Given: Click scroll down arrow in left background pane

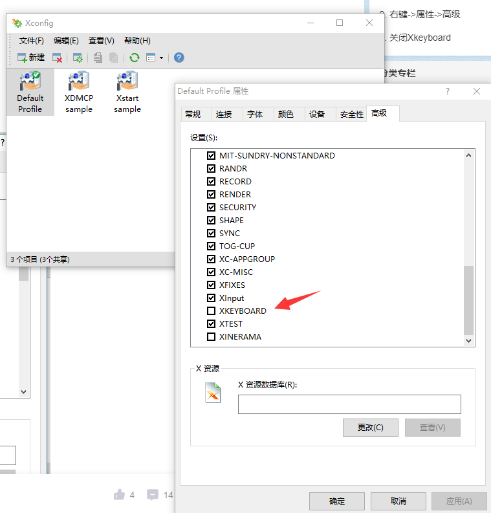Looking at the screenshot, I should (x=23, y=392).
